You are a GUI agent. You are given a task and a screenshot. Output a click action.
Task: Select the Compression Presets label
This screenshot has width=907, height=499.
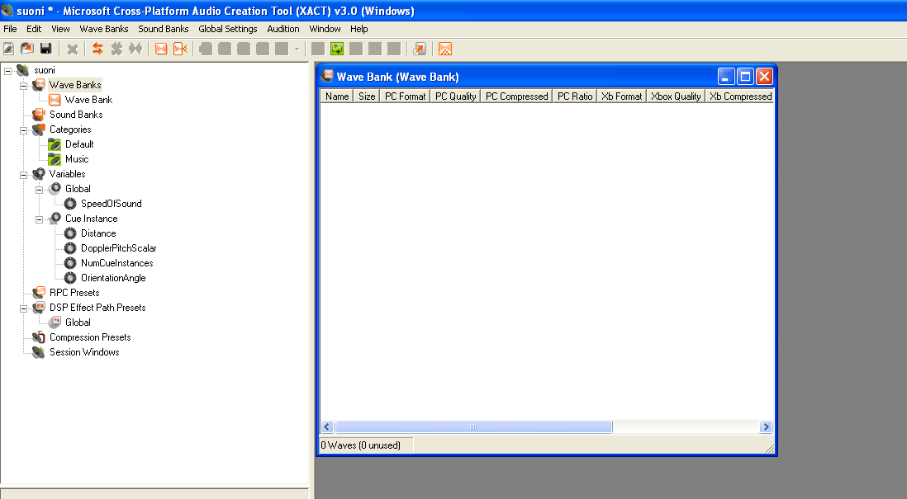coord(90,337)
